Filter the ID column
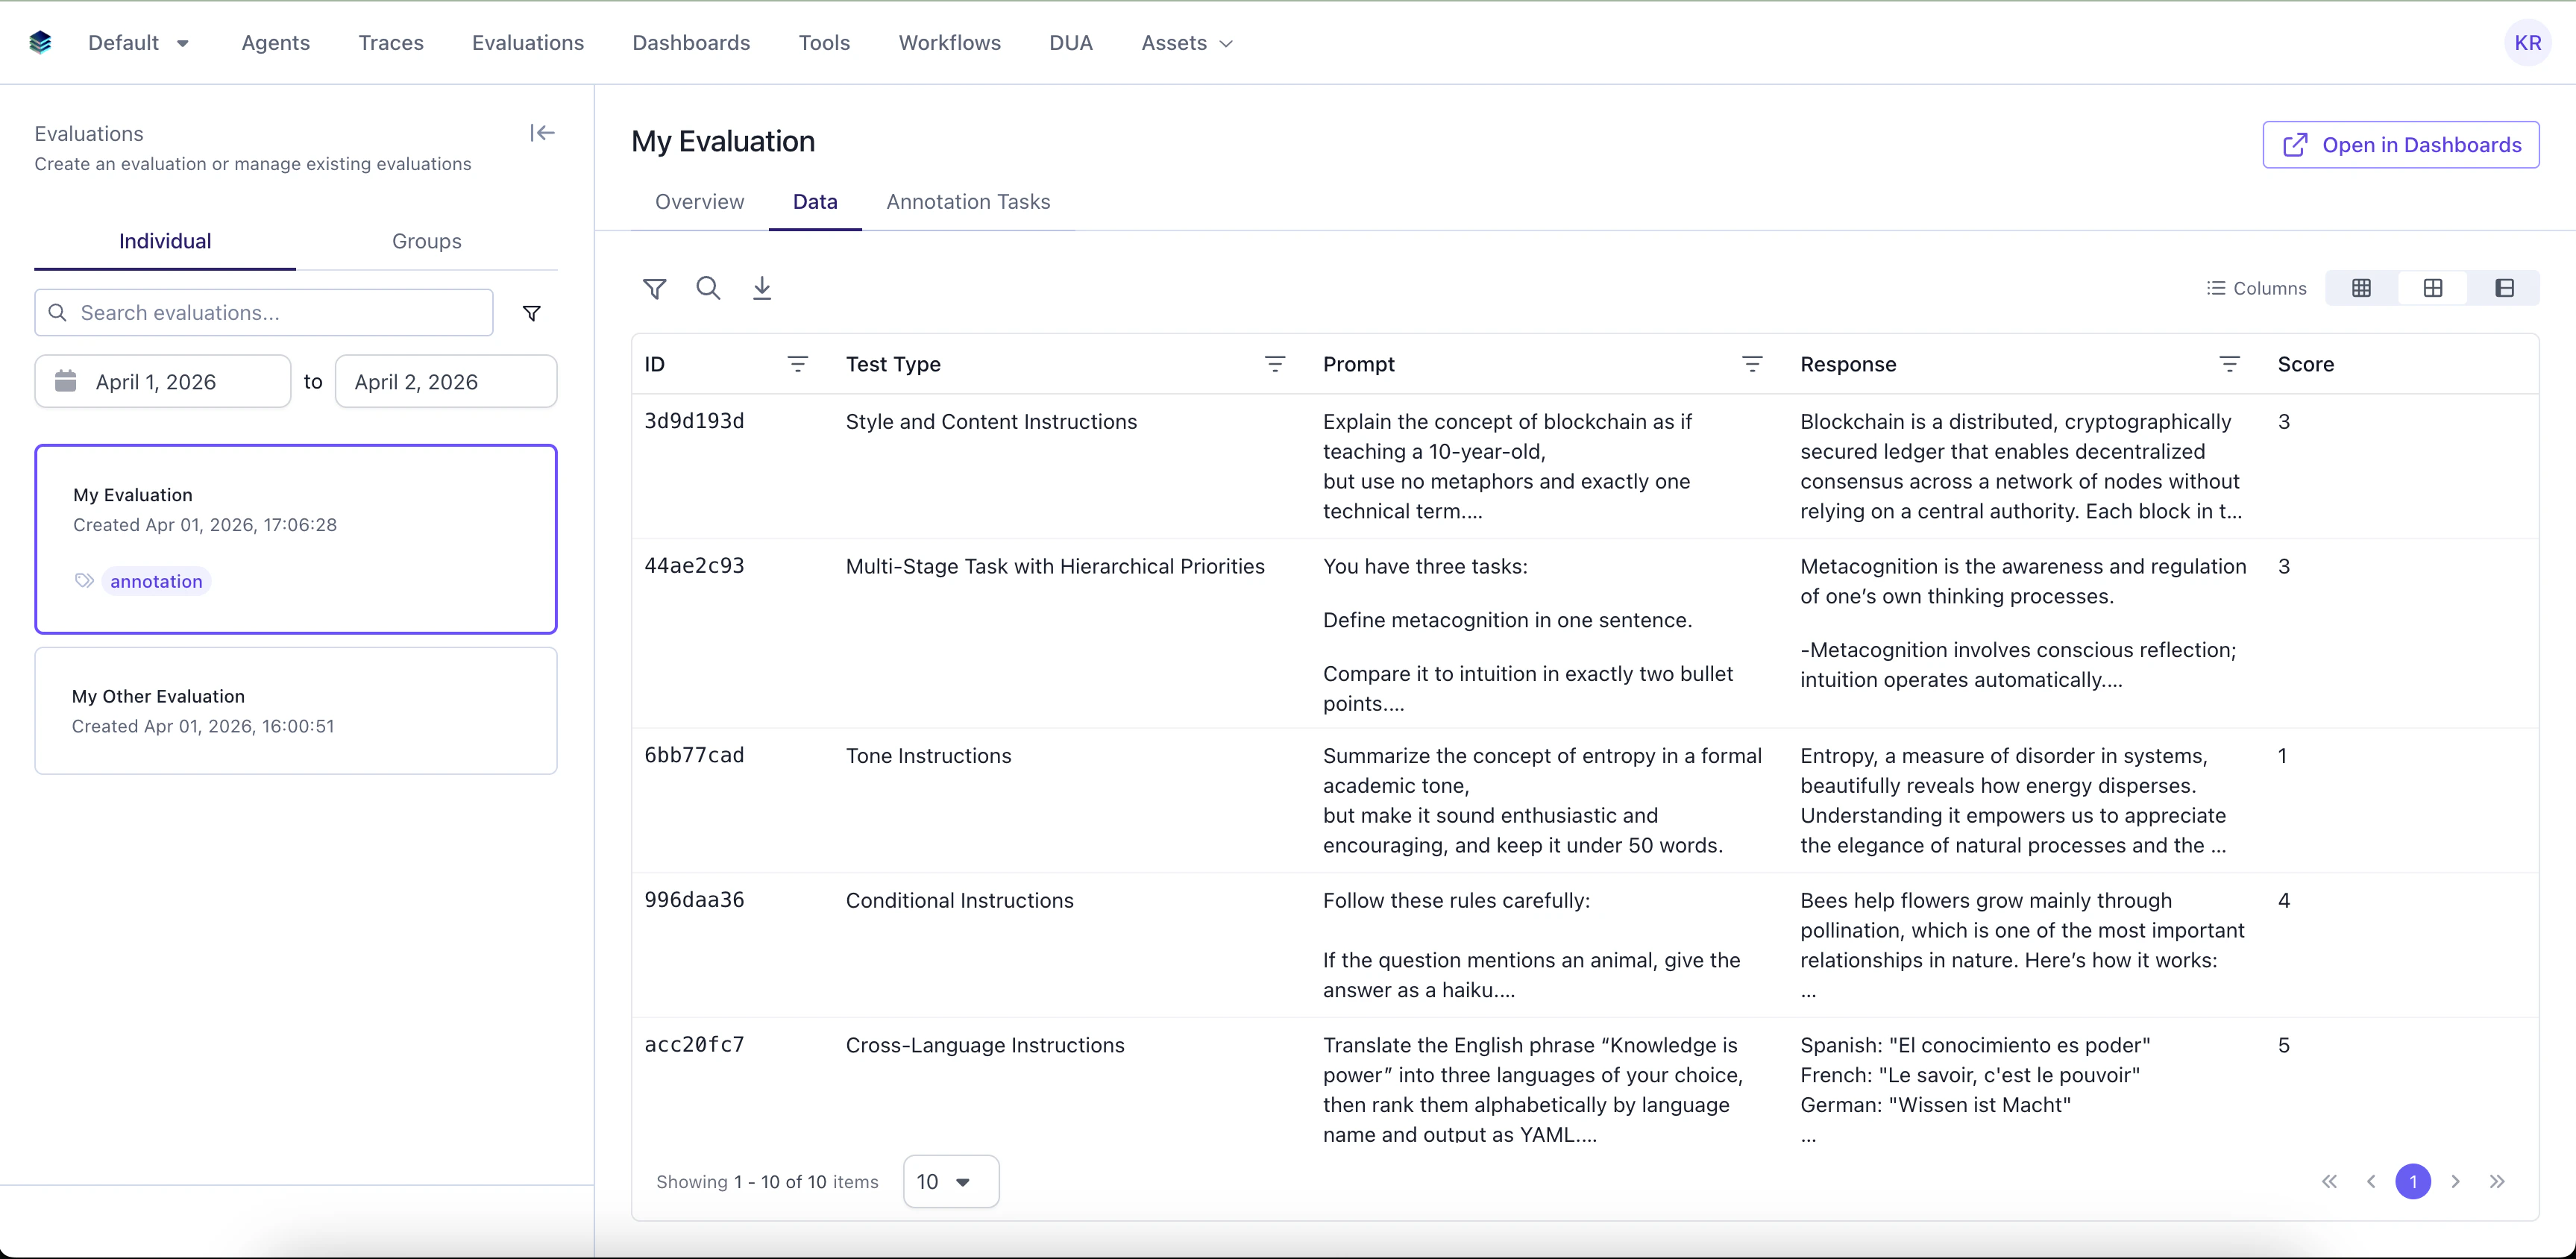The image size is (2576, 1259). click(798, 364)
